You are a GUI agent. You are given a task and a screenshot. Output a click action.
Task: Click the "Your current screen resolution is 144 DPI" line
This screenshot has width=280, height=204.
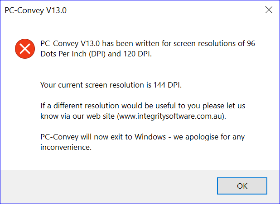[x=111, y=85]
